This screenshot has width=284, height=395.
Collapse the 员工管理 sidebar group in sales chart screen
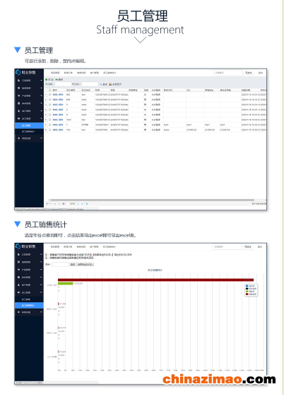(x=41, y=292)
